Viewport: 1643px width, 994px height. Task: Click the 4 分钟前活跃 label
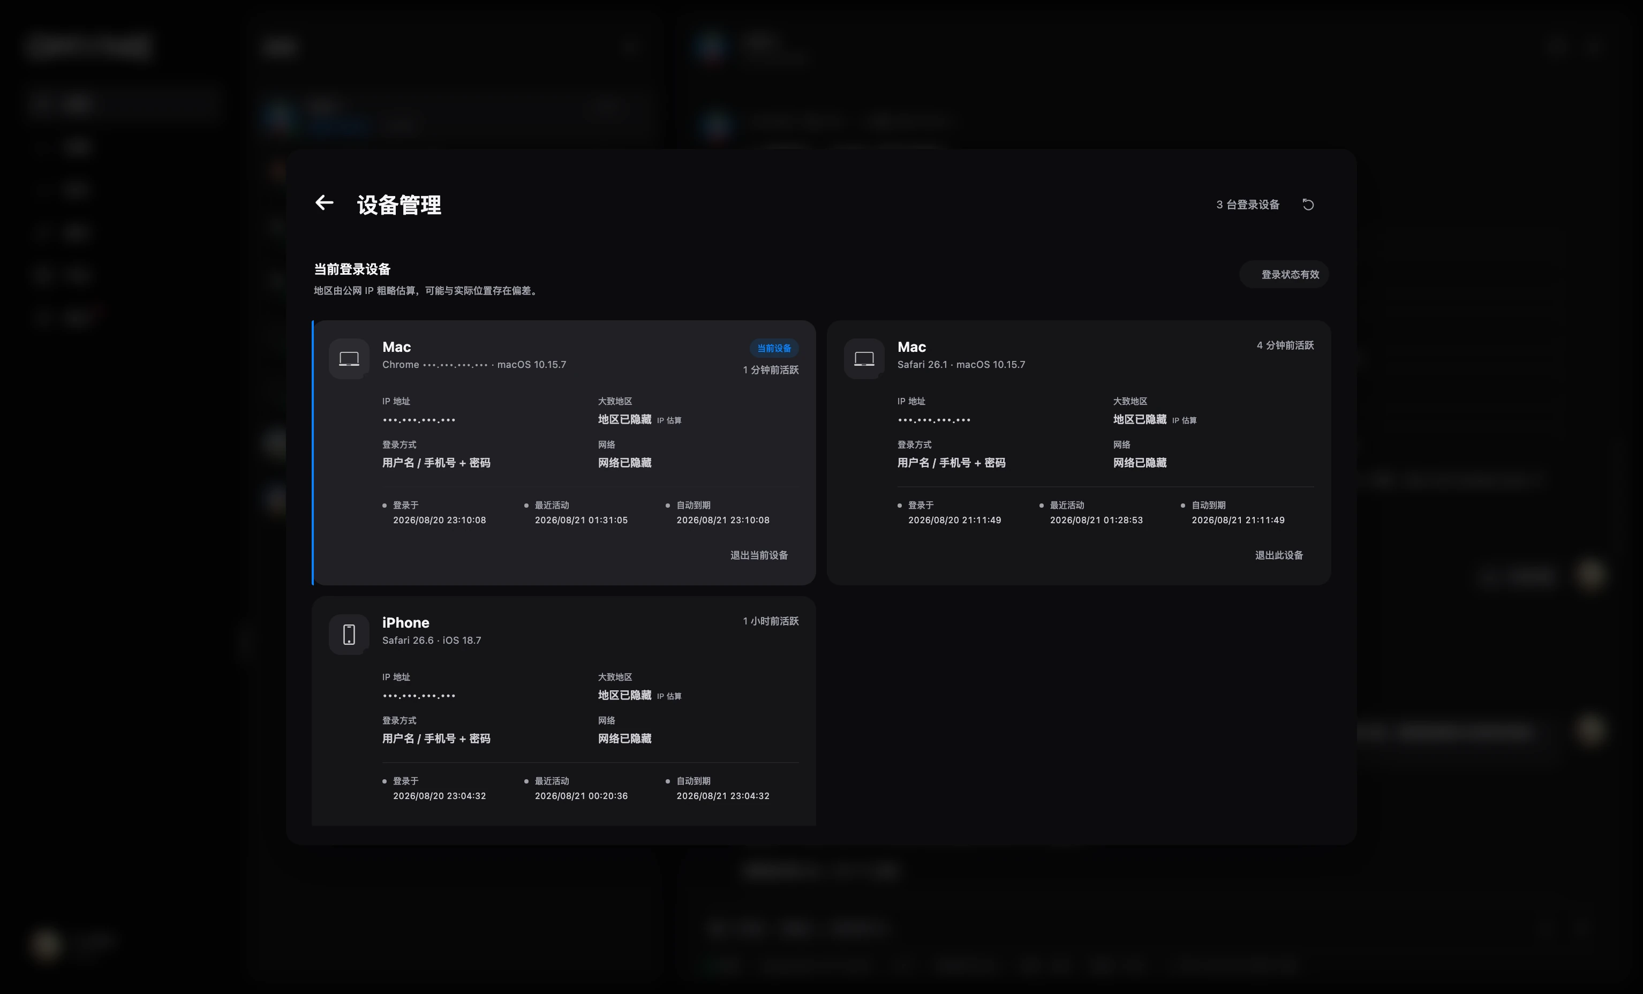click(x=1285, y=345)
